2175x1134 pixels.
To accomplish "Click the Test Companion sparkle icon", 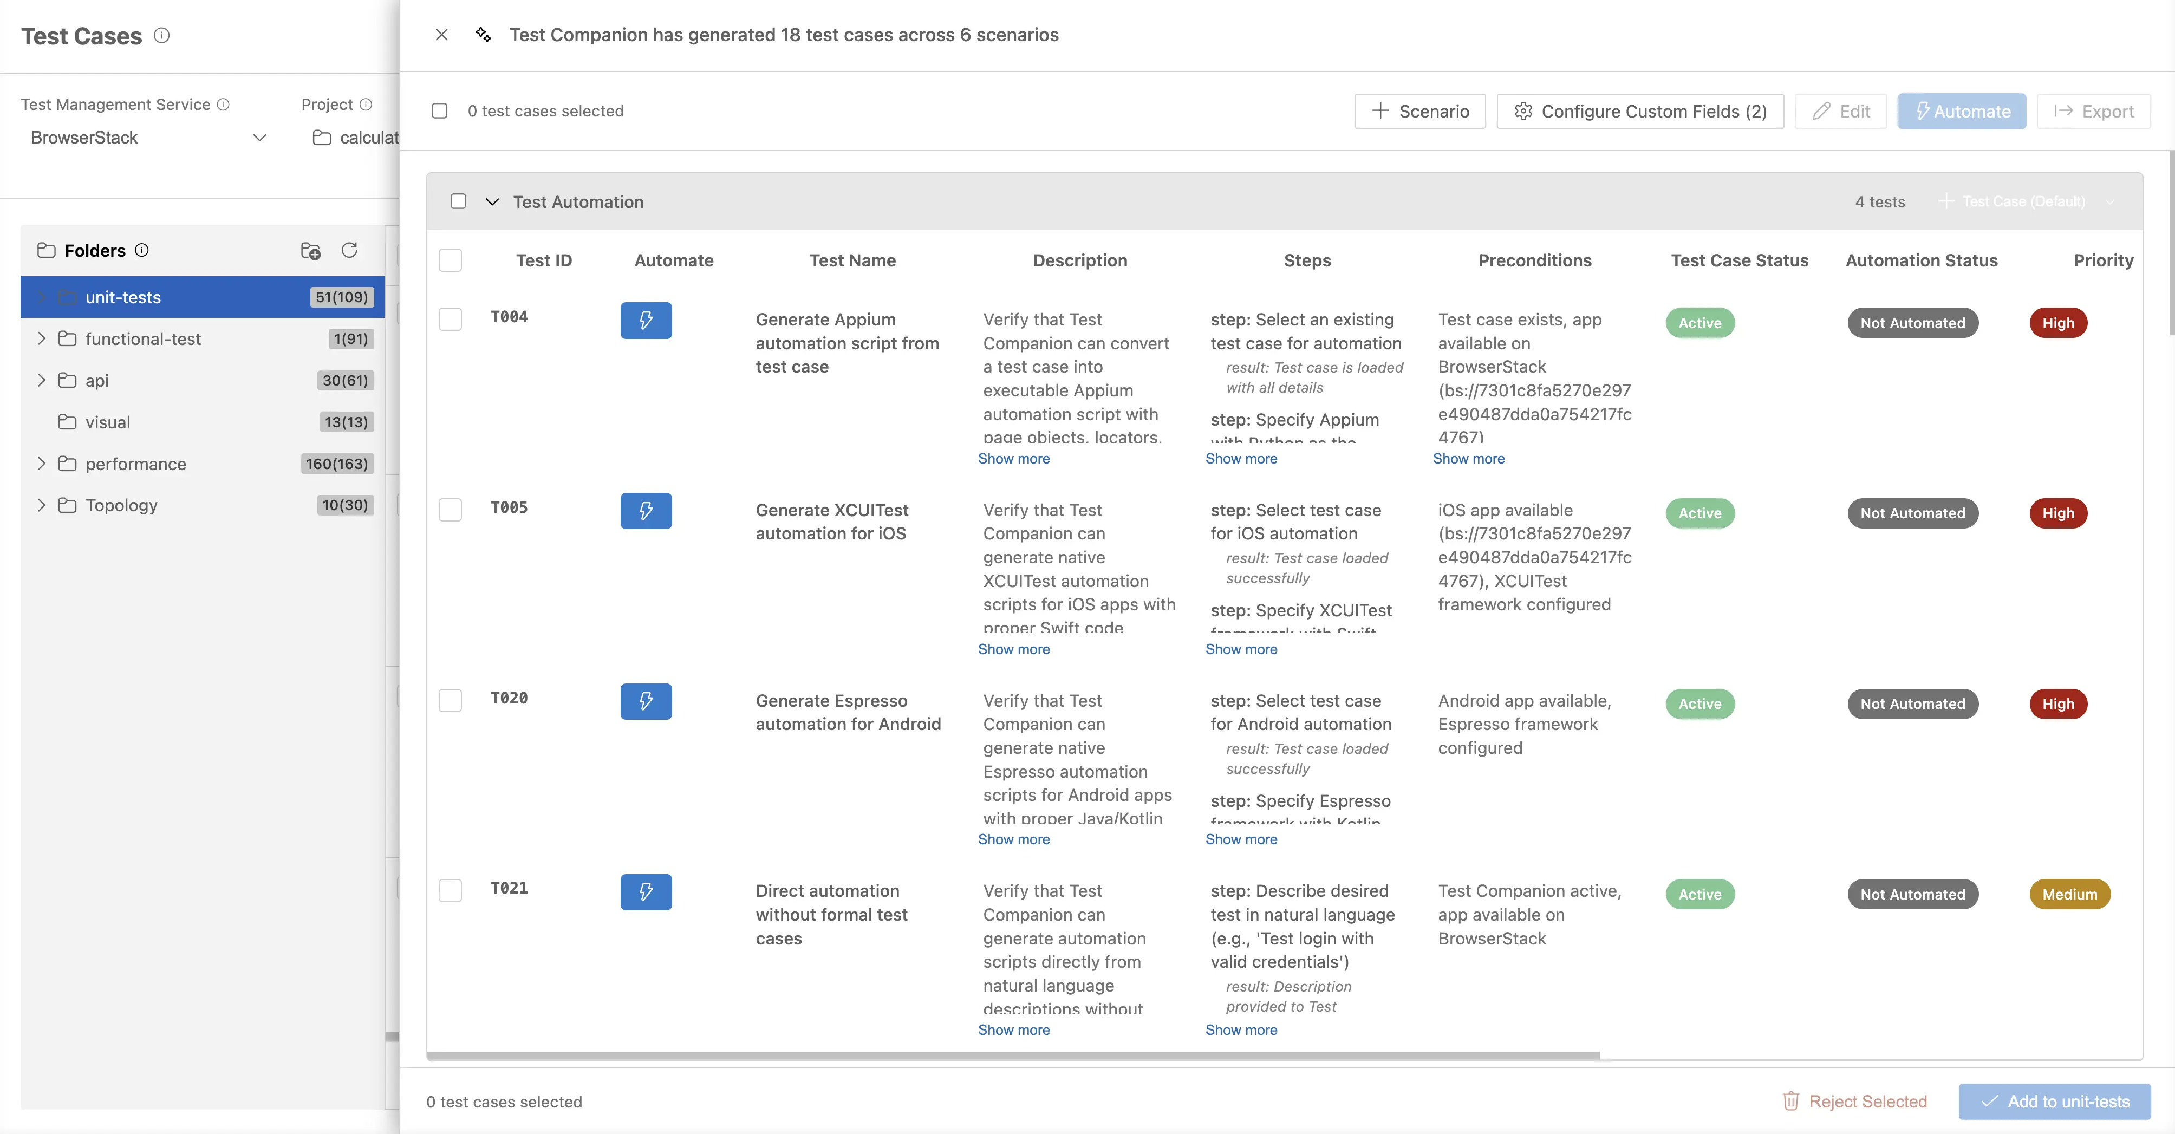I will pos(483,35).
